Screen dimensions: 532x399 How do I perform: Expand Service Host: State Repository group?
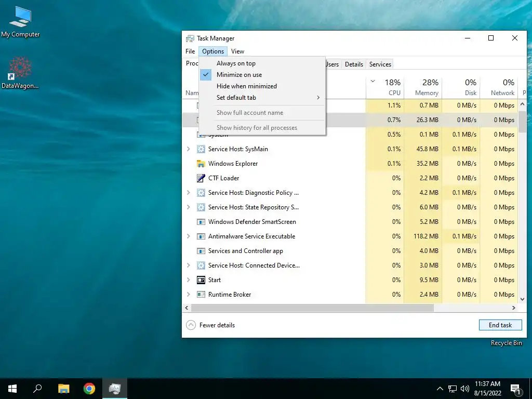coord(188,207)
